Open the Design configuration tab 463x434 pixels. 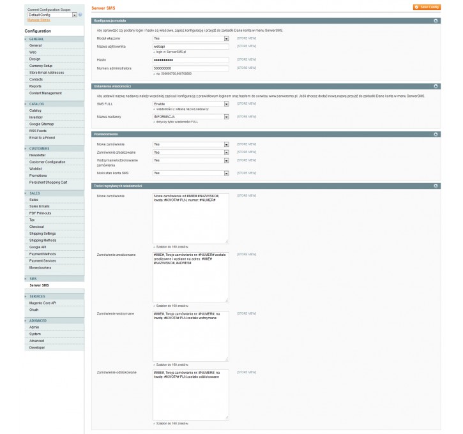click(54, 59)
